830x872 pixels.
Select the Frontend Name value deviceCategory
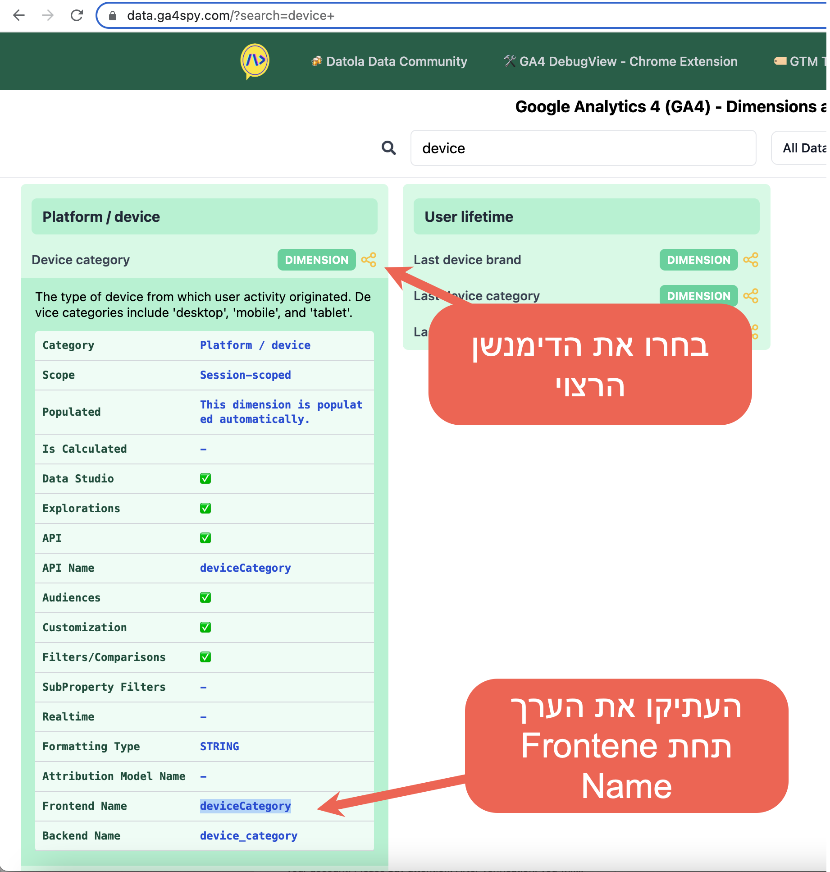click(246, 806)
